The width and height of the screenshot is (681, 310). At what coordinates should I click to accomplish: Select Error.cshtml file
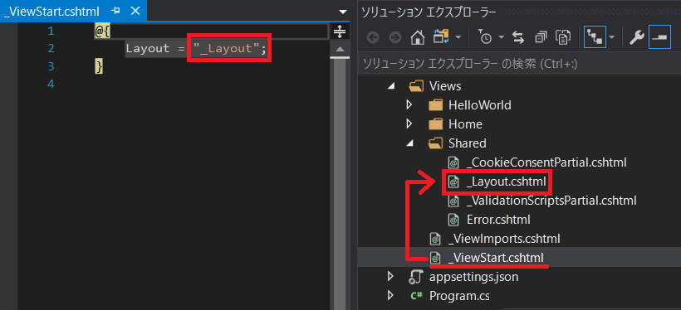(498, 220)
